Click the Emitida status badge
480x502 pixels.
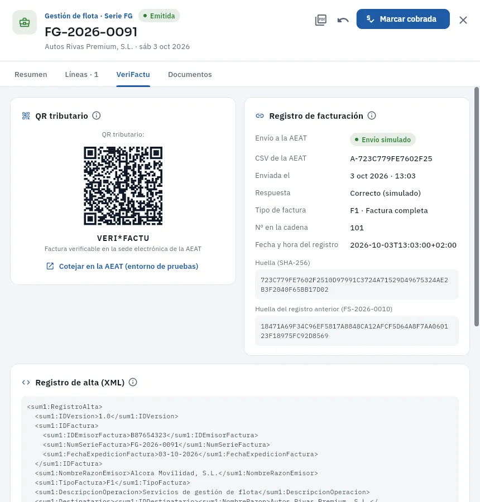[159, 16]
